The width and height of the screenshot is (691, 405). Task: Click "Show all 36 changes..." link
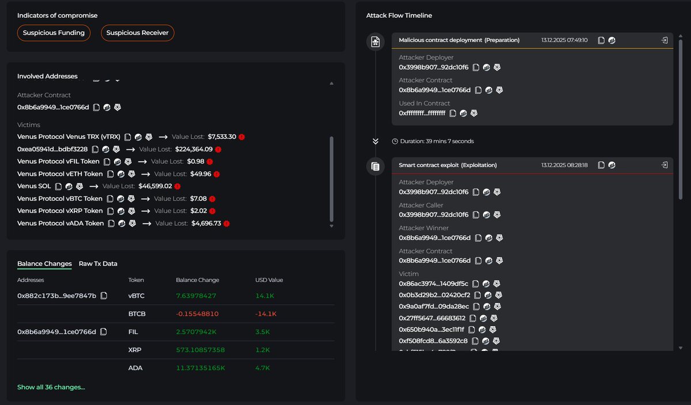(x=51, y=387)
